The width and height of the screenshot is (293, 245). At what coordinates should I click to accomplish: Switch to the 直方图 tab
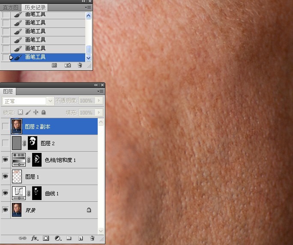coord(10,7)
